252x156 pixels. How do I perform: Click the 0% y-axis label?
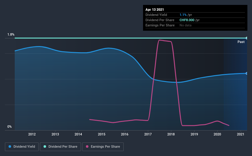click(x=10, y=127)
